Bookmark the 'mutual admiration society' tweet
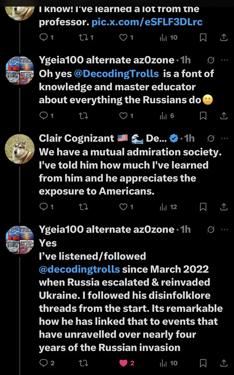234x375 pixels. pyautogui.click(x=203, y=207)
